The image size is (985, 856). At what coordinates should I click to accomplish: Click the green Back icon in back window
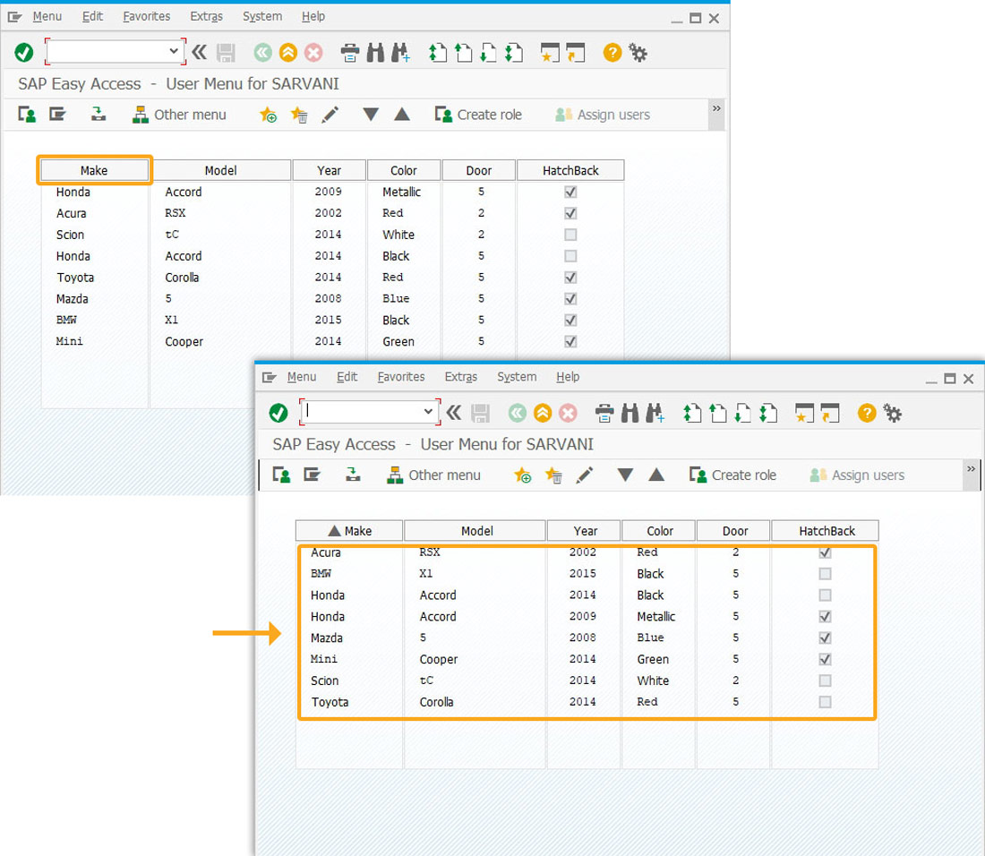[x=263, y=53]
